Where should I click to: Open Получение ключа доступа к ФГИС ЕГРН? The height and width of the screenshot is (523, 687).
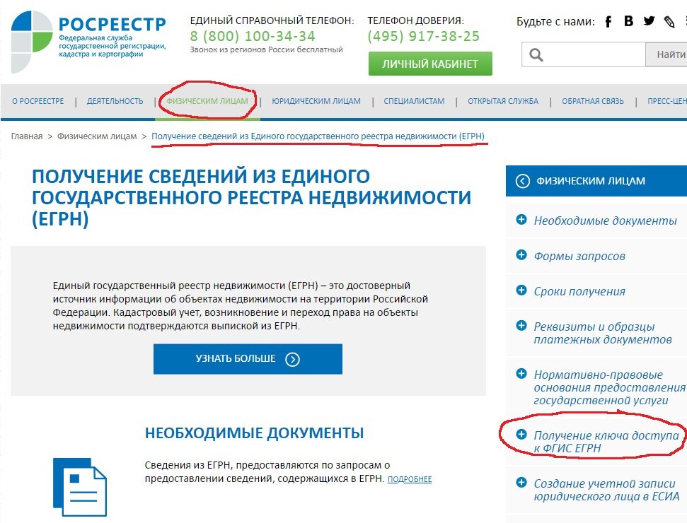pyautogui.click(x=606, y=442)
